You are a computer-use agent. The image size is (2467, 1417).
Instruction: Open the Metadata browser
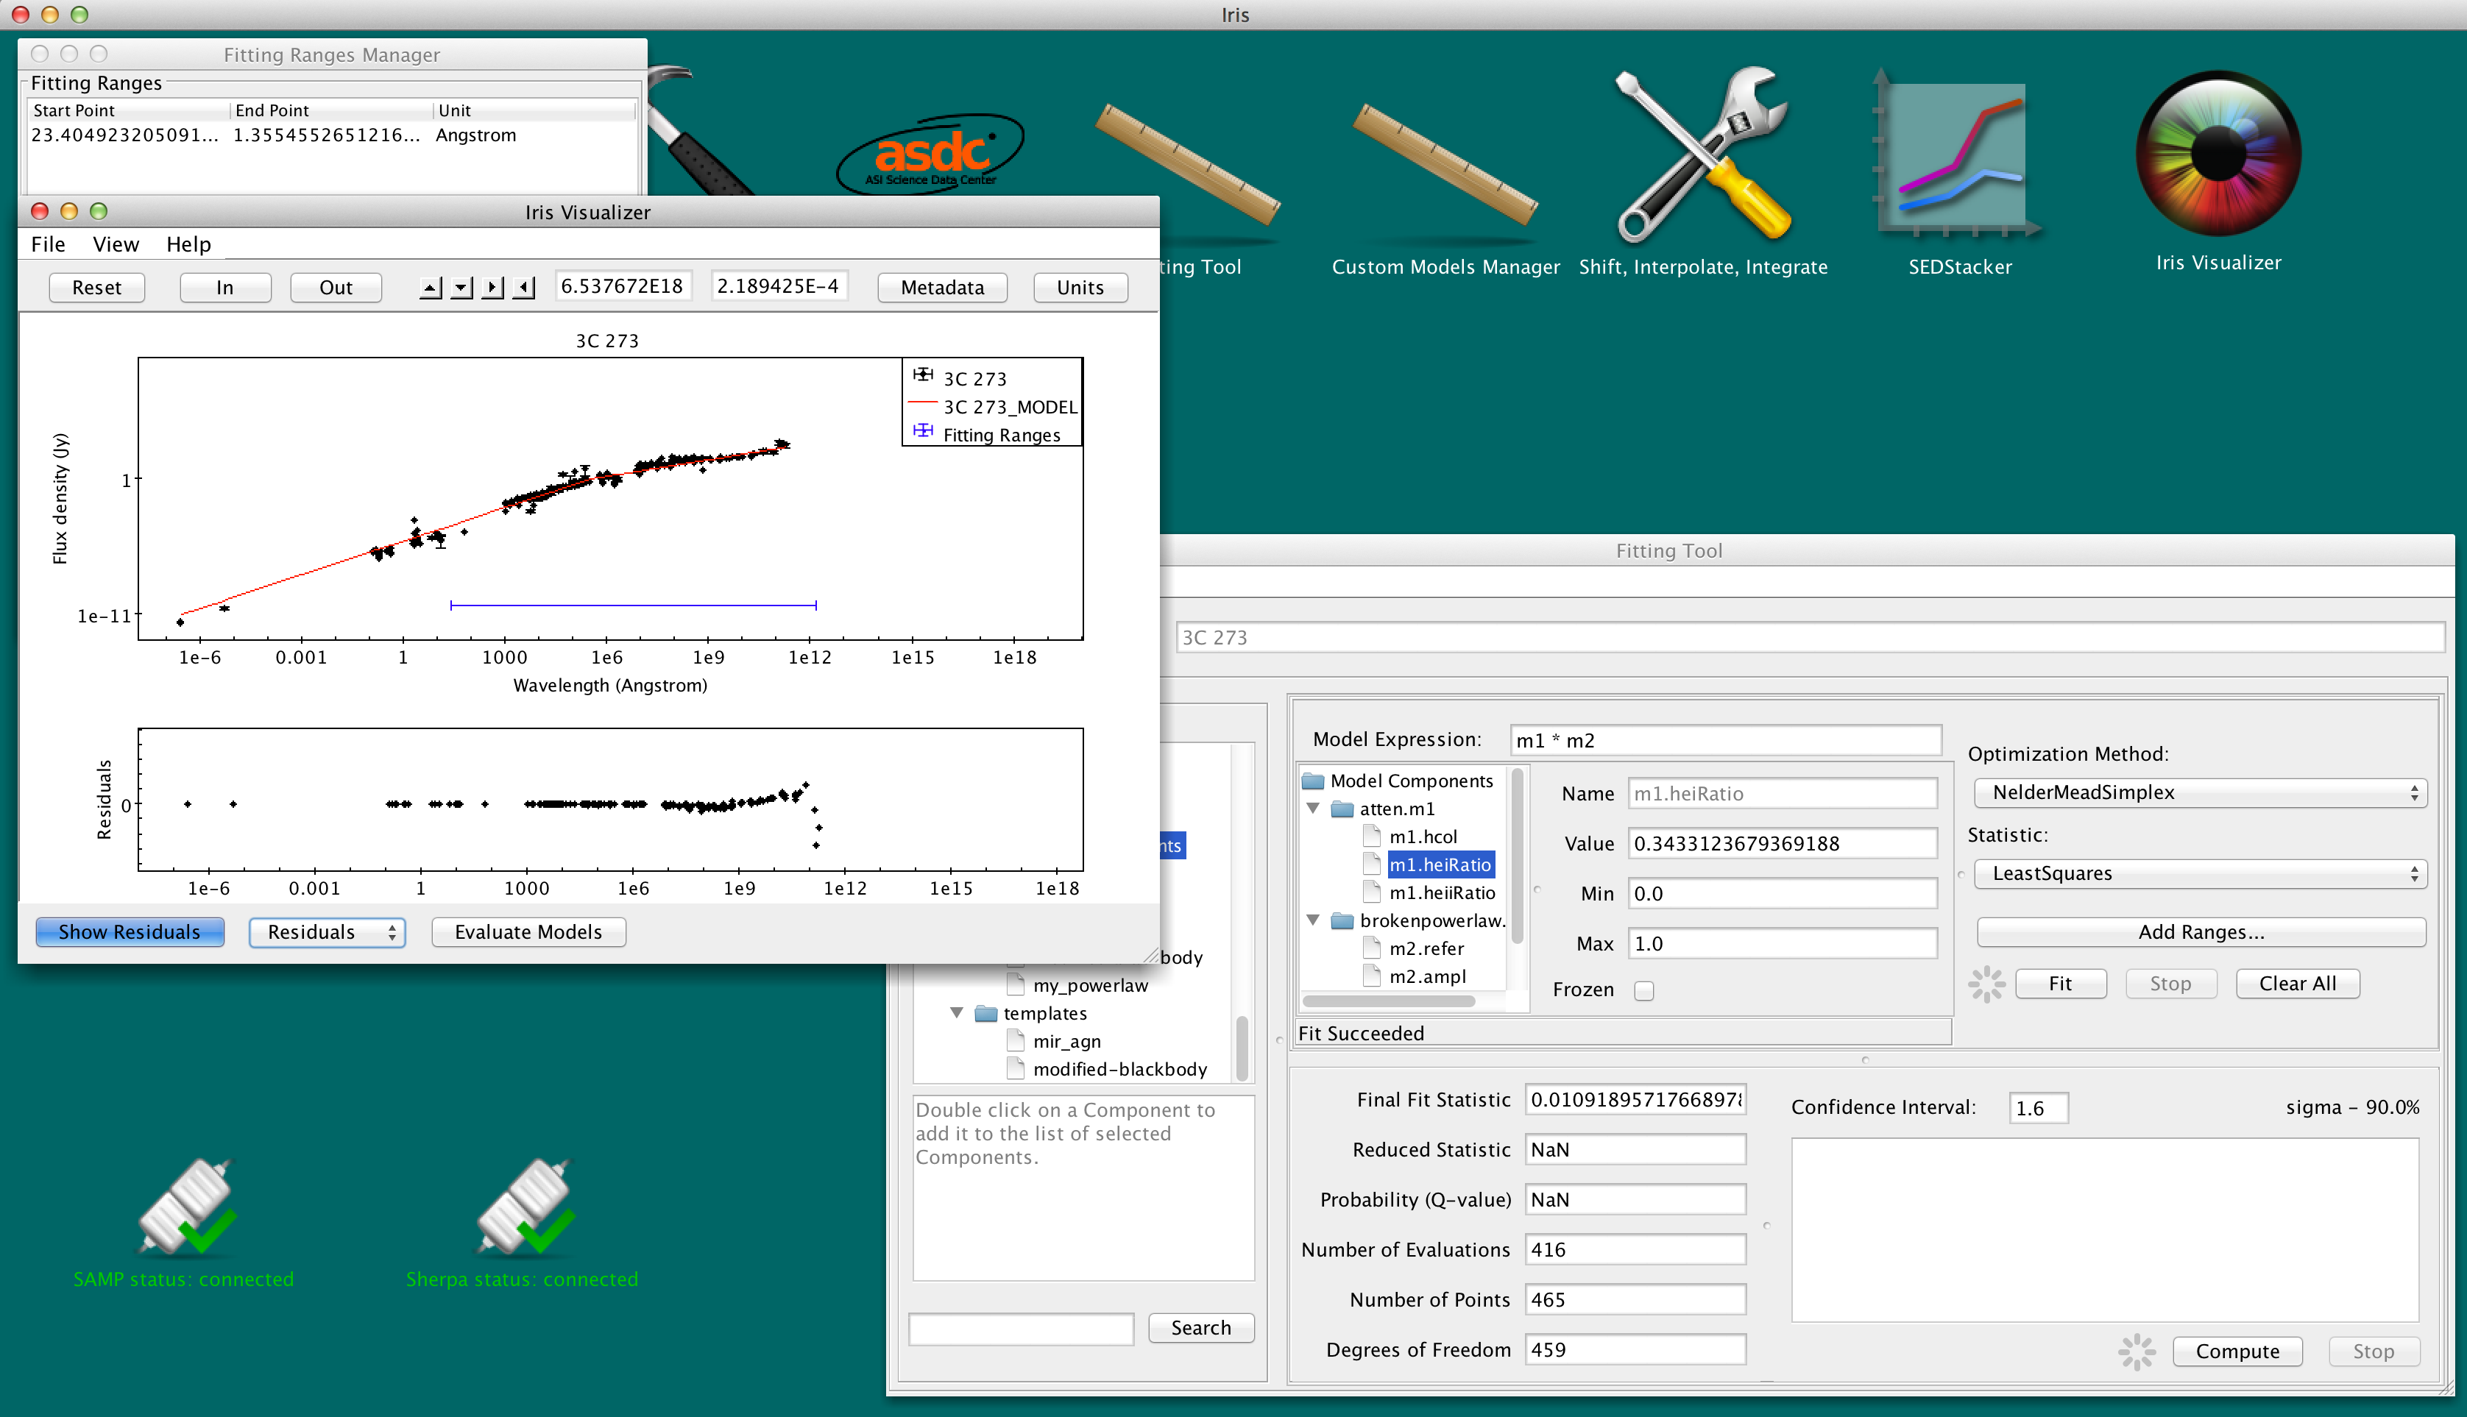click(x=942, y=287)
